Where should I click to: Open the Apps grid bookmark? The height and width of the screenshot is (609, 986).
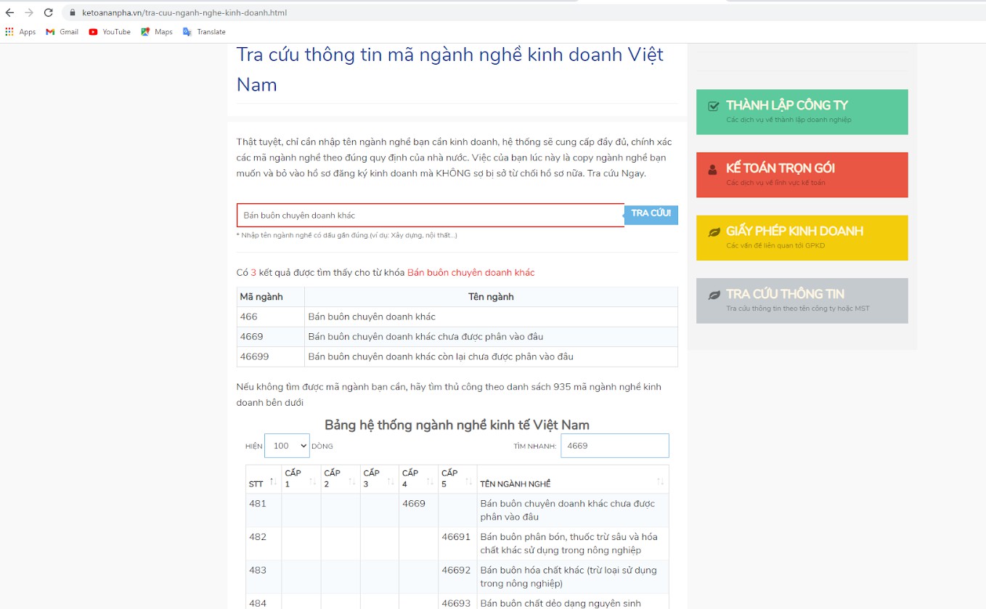point(20,32)
